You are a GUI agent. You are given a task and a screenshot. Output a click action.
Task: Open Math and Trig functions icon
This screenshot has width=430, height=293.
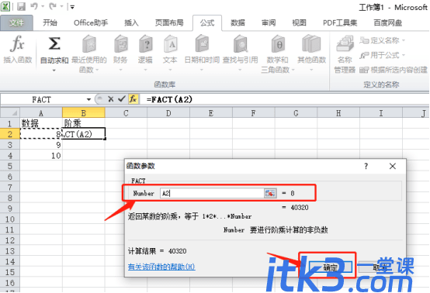tap(278, 44)
